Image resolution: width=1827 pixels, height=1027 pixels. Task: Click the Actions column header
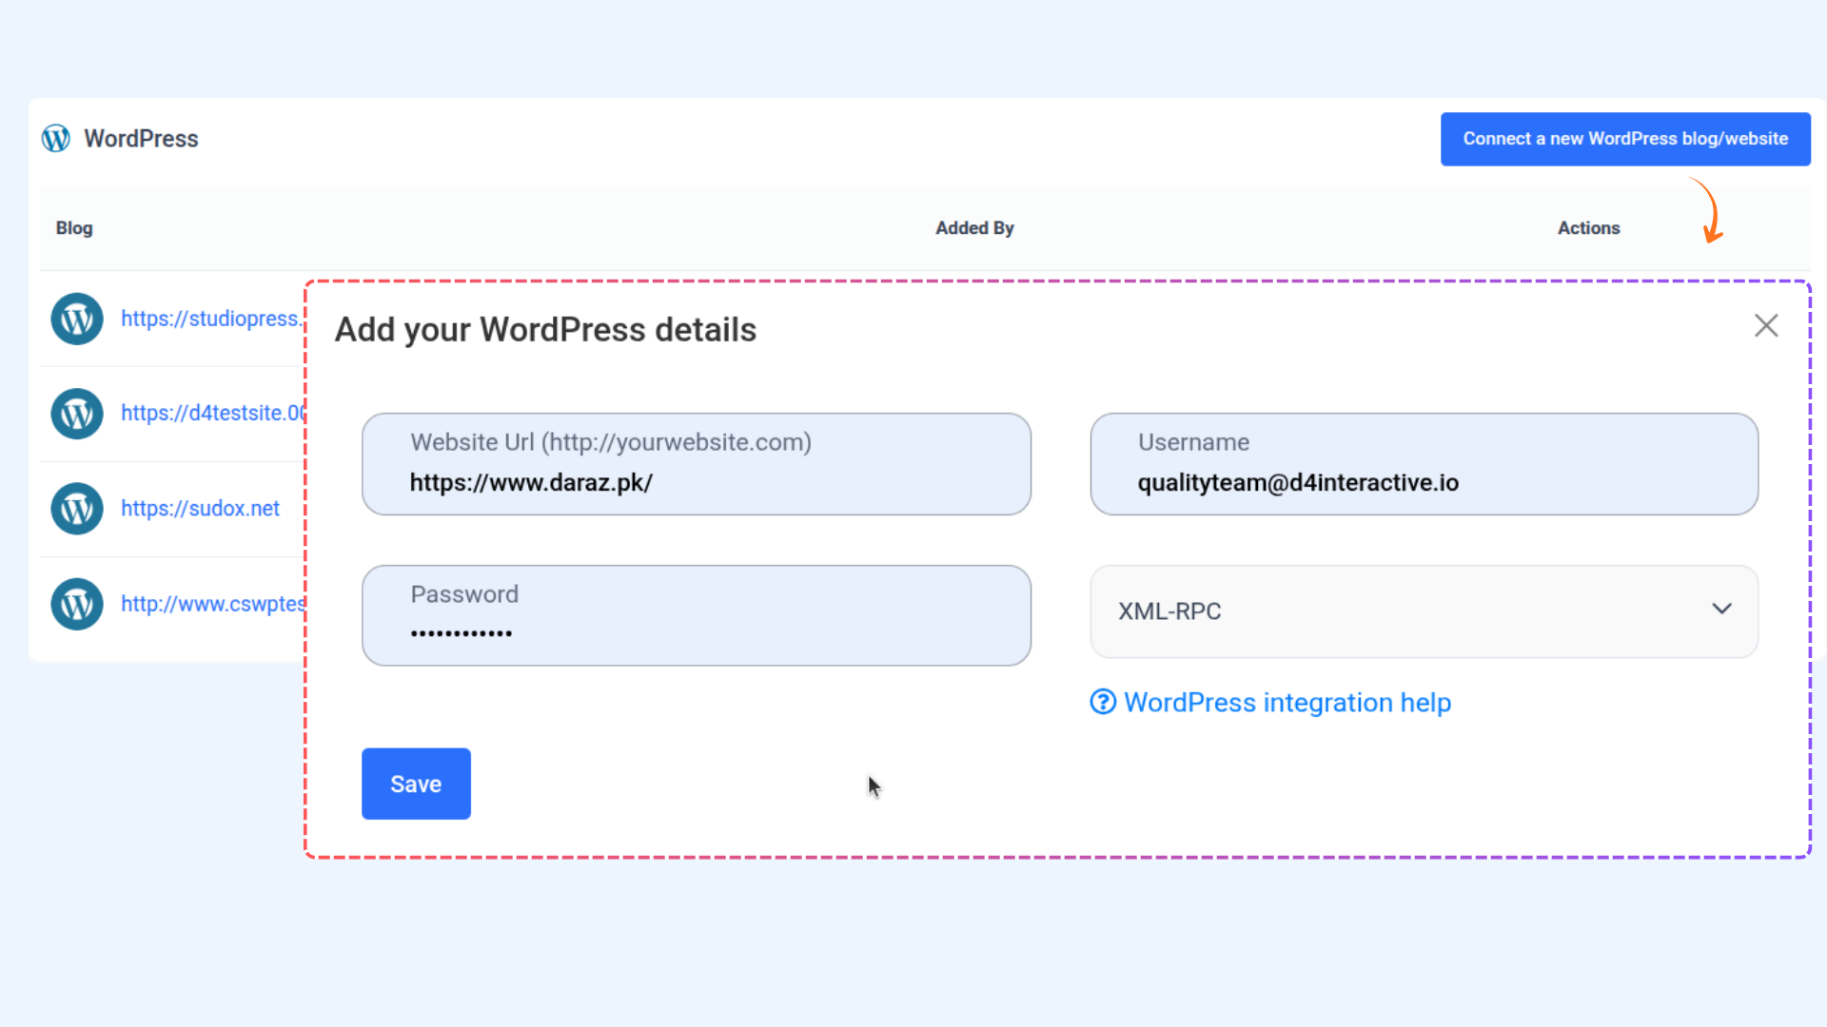point(1588,228)
